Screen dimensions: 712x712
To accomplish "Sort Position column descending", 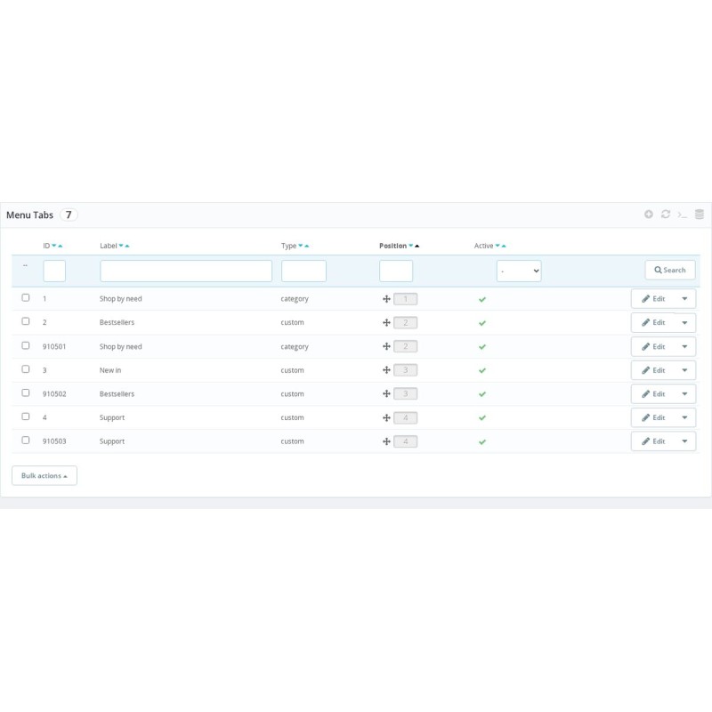I will (x=410, y=246).
